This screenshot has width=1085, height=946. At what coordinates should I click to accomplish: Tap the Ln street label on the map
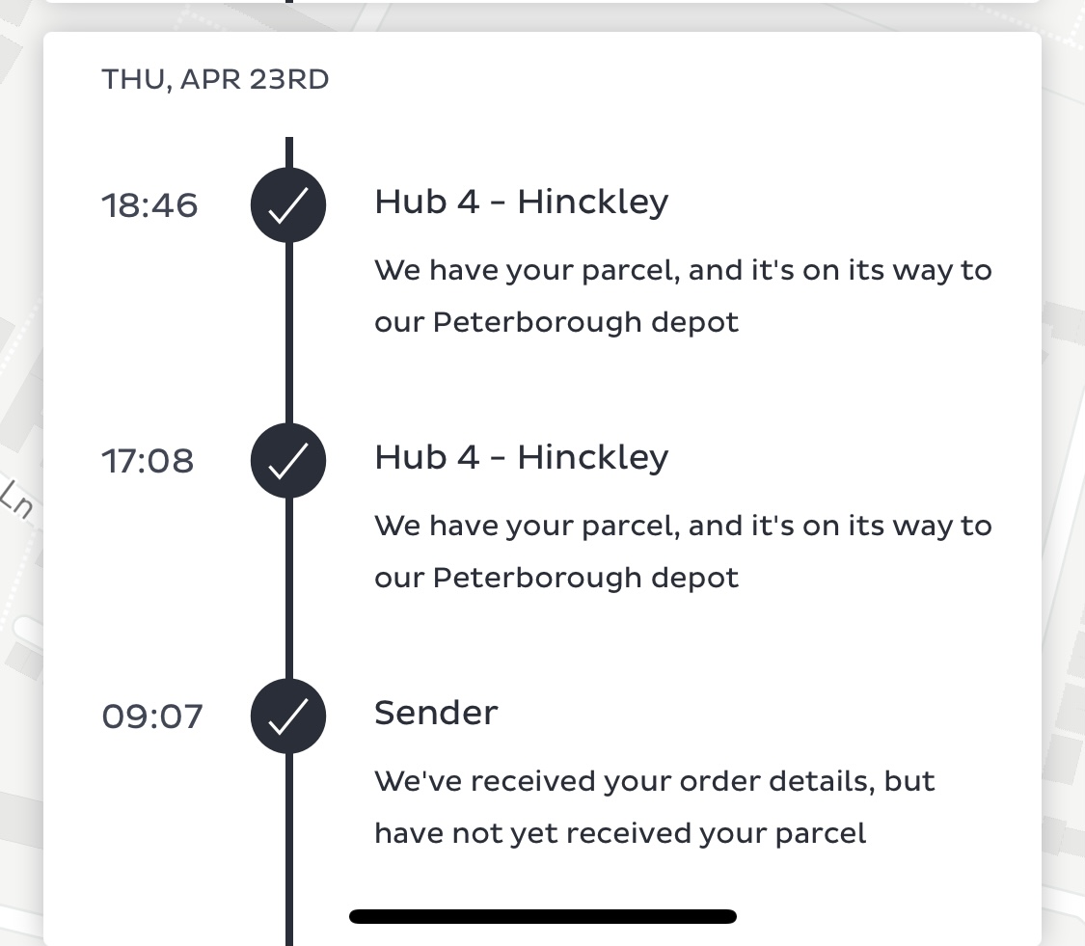tap(16, 500)
